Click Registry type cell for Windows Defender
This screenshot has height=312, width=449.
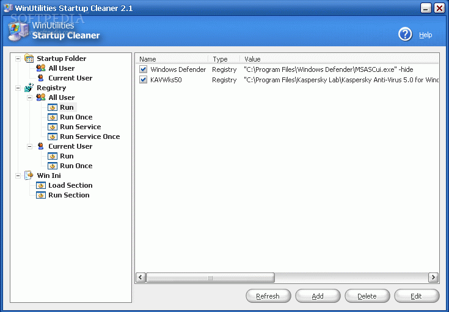click(x=224, y=69)
